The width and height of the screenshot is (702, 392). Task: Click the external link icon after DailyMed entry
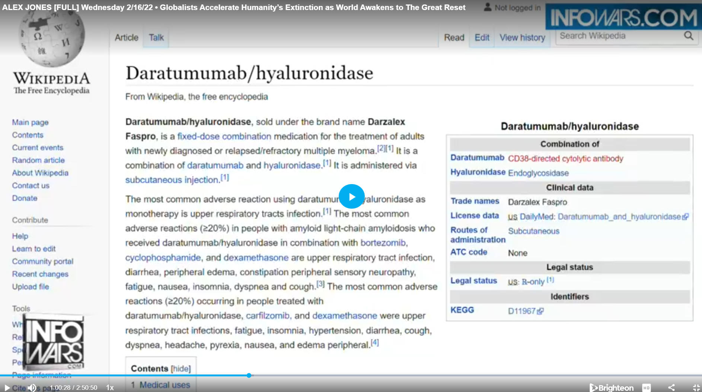[x=685, y=217]
